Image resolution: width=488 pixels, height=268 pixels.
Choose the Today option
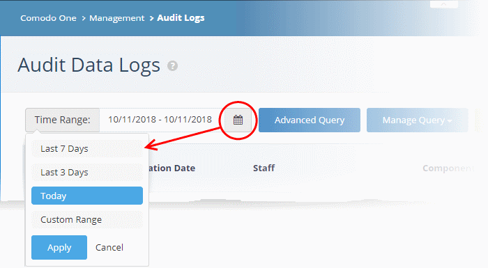click(87, 196)
